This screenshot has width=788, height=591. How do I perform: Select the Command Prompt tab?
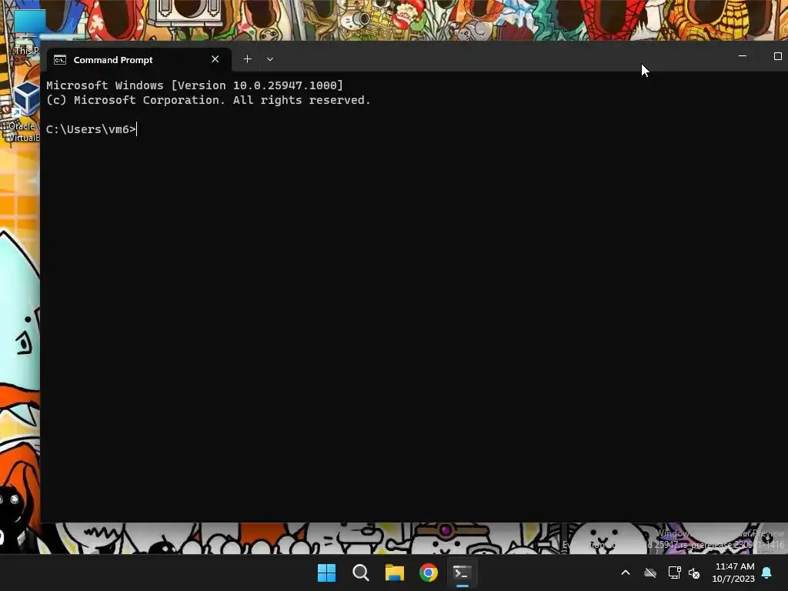139,60
